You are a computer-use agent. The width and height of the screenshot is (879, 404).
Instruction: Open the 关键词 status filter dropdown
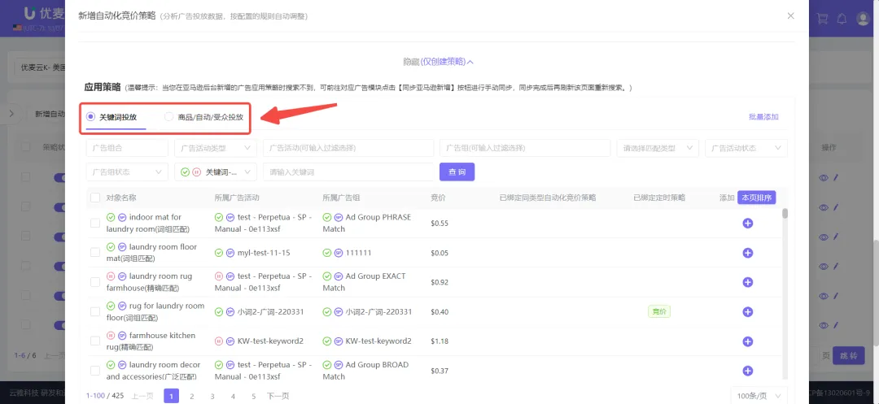215,172
